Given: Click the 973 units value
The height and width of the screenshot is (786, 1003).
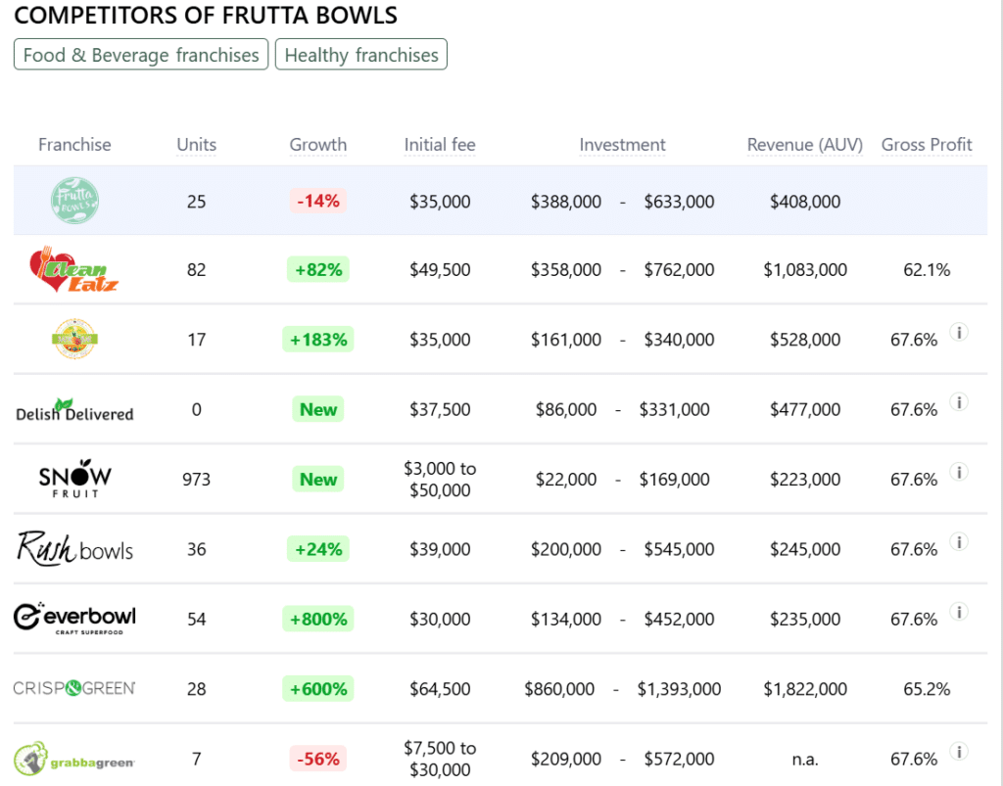Looking at the screenshot, I should pyautogui.click(x=196, y=480).
